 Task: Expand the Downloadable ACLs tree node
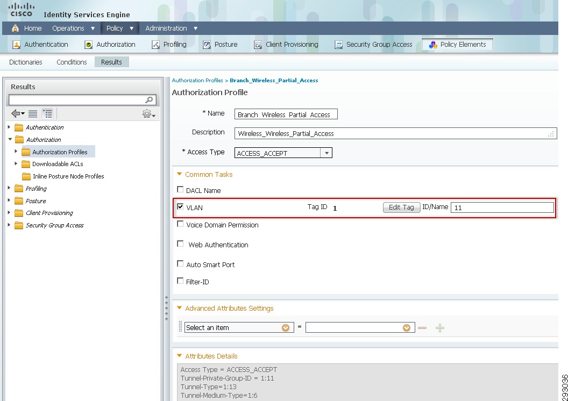[16, 163]
